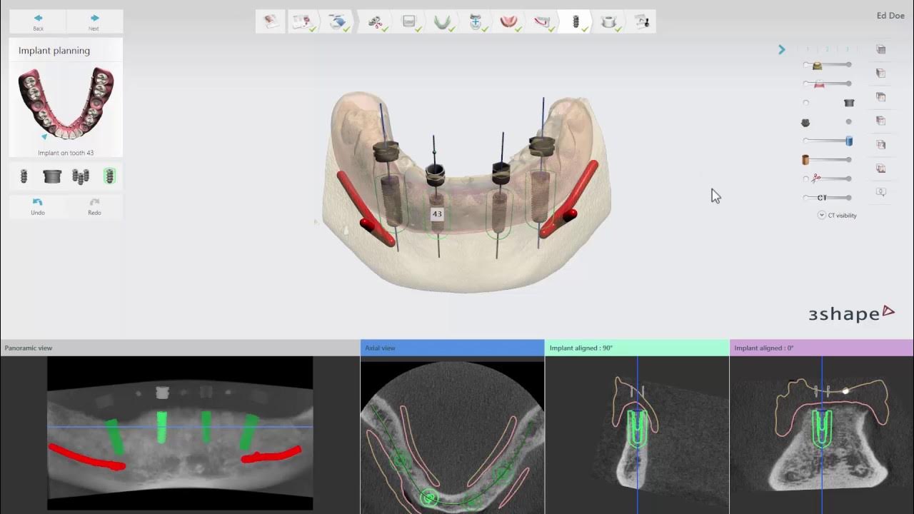The height and width of the screenshot is (514, 914).
Task: Click the gingiva scan step icon
Action: [509, 21]
